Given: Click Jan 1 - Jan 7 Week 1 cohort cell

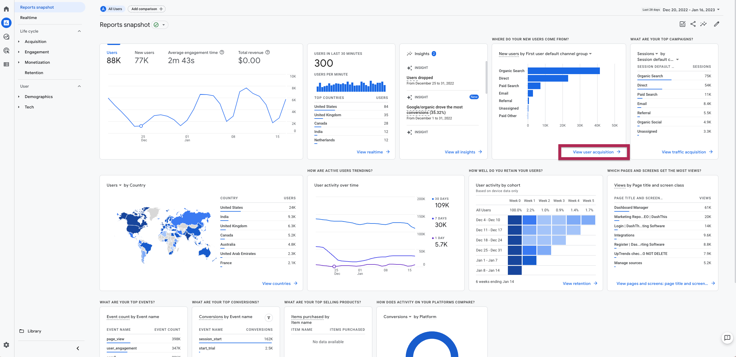Looking at the screenshot, I should [529, 260].
